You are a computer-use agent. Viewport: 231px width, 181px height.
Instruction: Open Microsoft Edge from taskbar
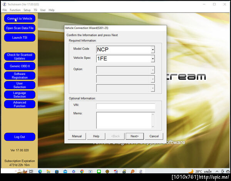40,171
